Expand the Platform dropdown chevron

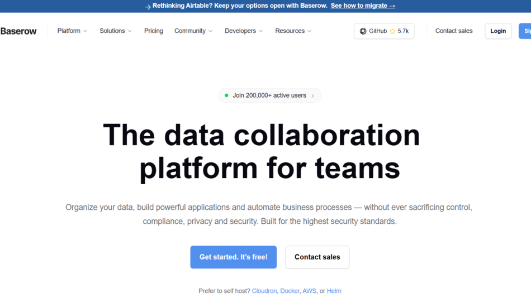pos(86,31)
